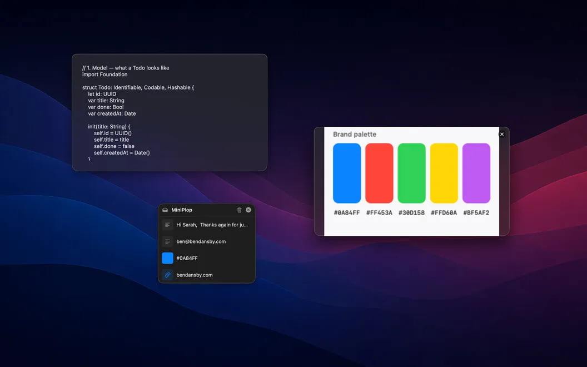This screenshot has height=367, width=587.
Task: Click the 'self.id = UUID()' line
Action: [x=113, y=133]
